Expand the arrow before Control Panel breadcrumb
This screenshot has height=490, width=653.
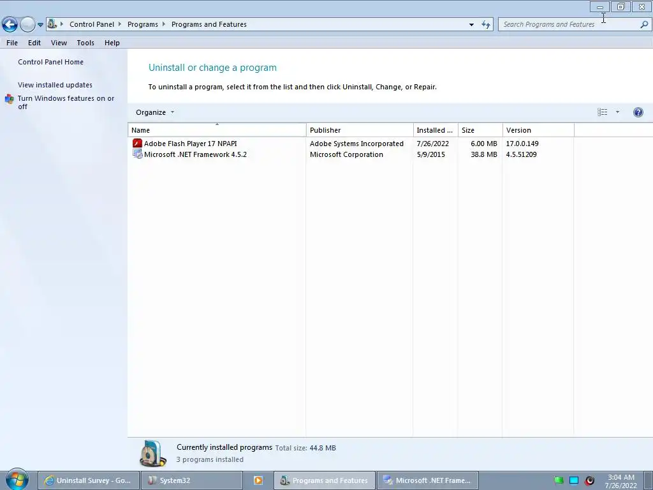point(62,24)
